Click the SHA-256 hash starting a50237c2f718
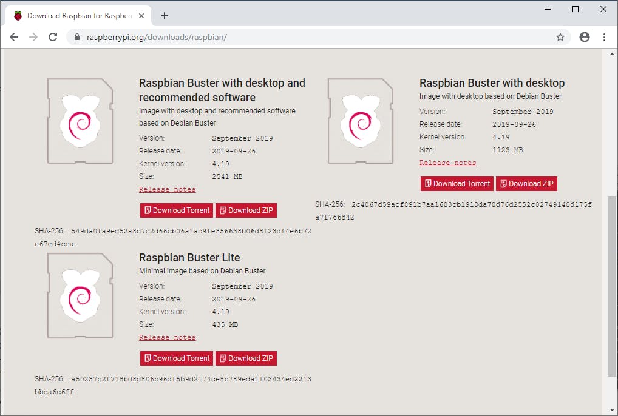Screen dimensions: 618x416 pos(173,385)
